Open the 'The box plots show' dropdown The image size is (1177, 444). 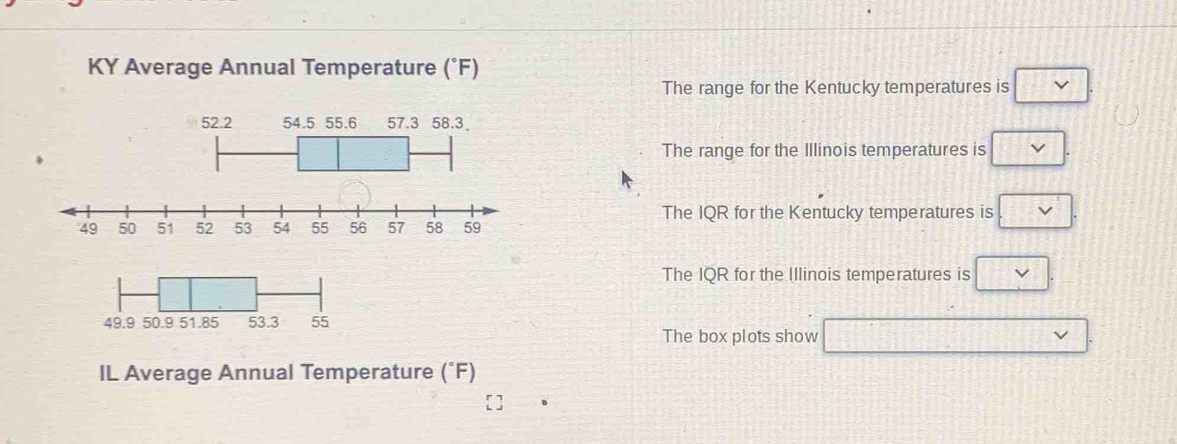pos(955,336)
